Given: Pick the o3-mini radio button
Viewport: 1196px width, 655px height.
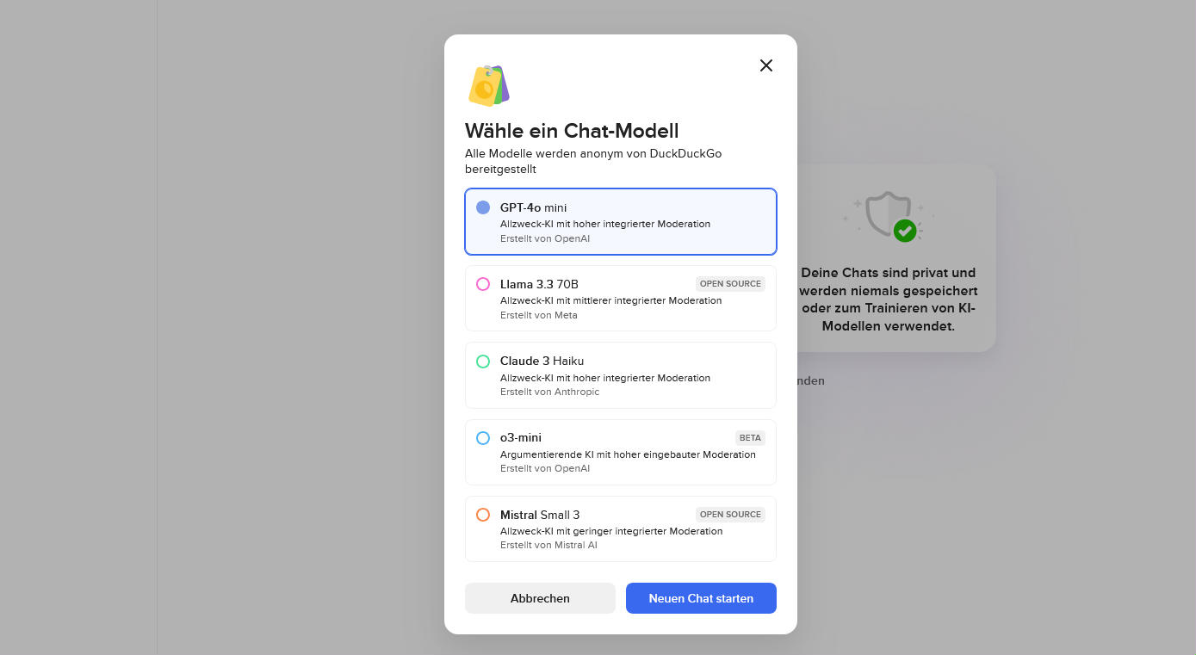Looking at the screenshot, I should (483, 438).
